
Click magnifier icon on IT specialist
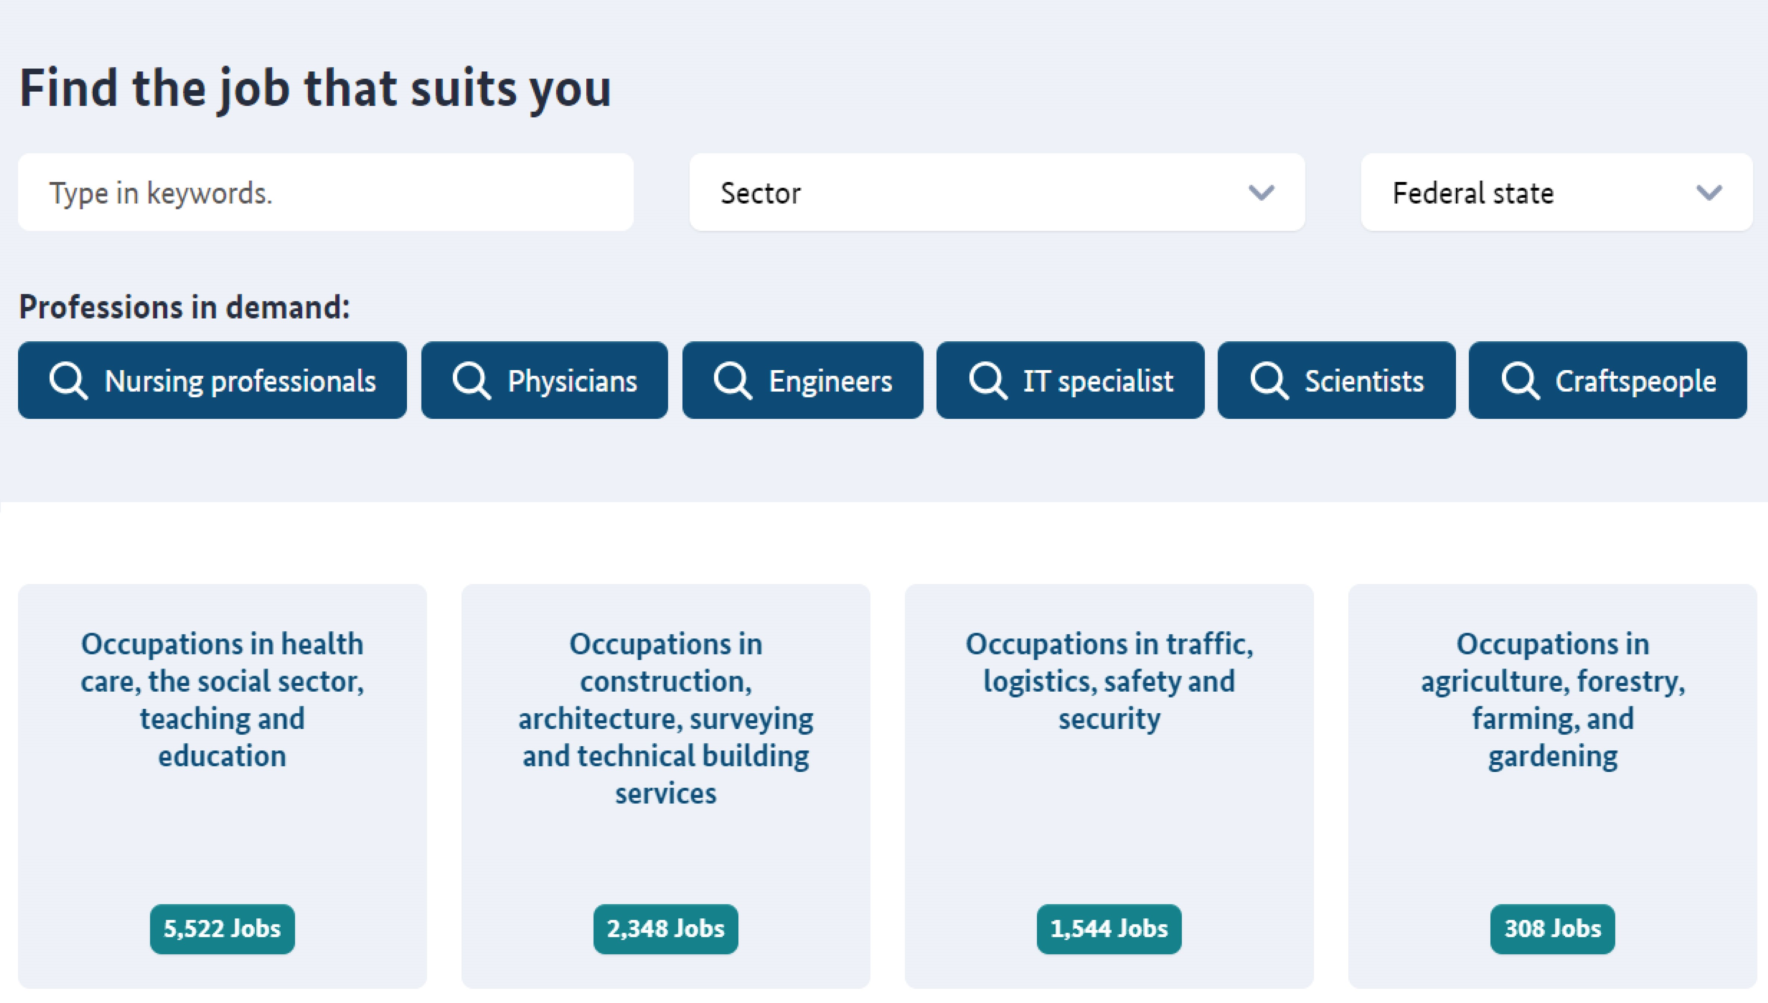[x=988, y=380]
